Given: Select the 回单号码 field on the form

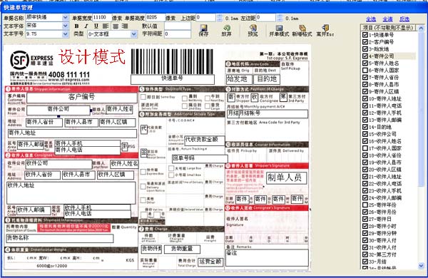Looking at the screenshot, I should [200, 158].
